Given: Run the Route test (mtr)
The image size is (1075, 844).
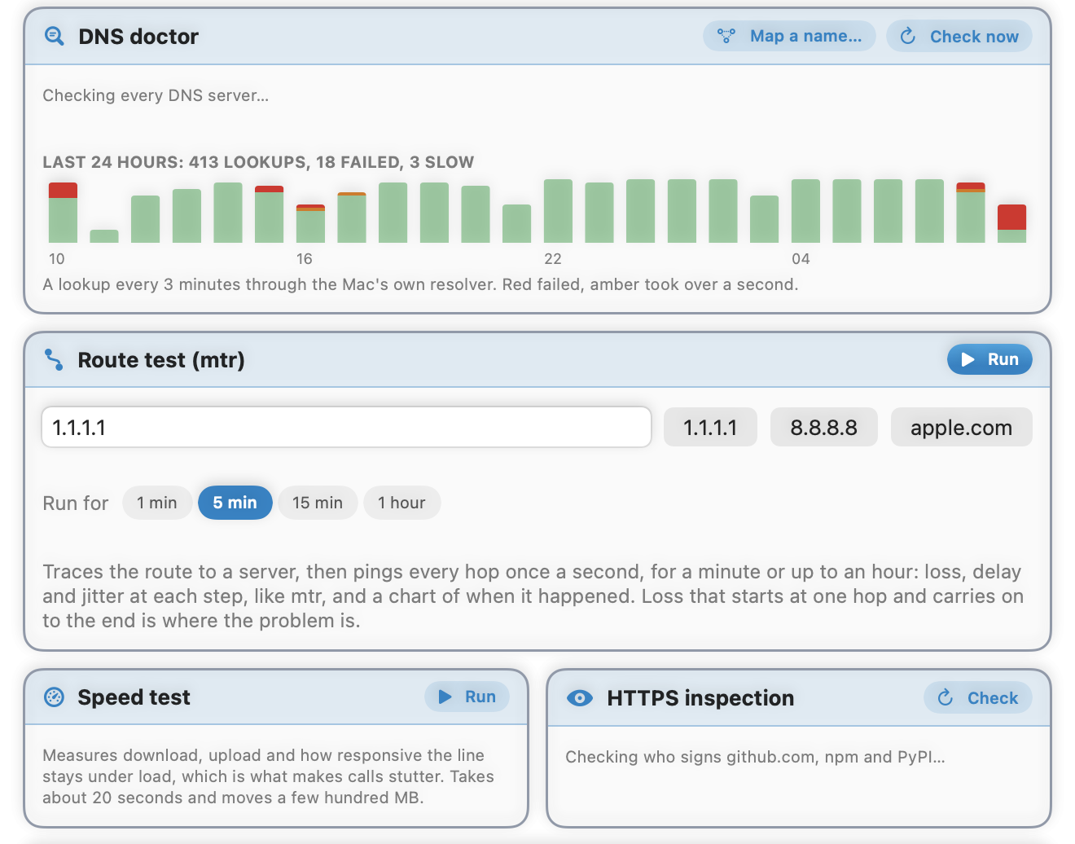Looking at the screenshot, I should click(989, 359).
